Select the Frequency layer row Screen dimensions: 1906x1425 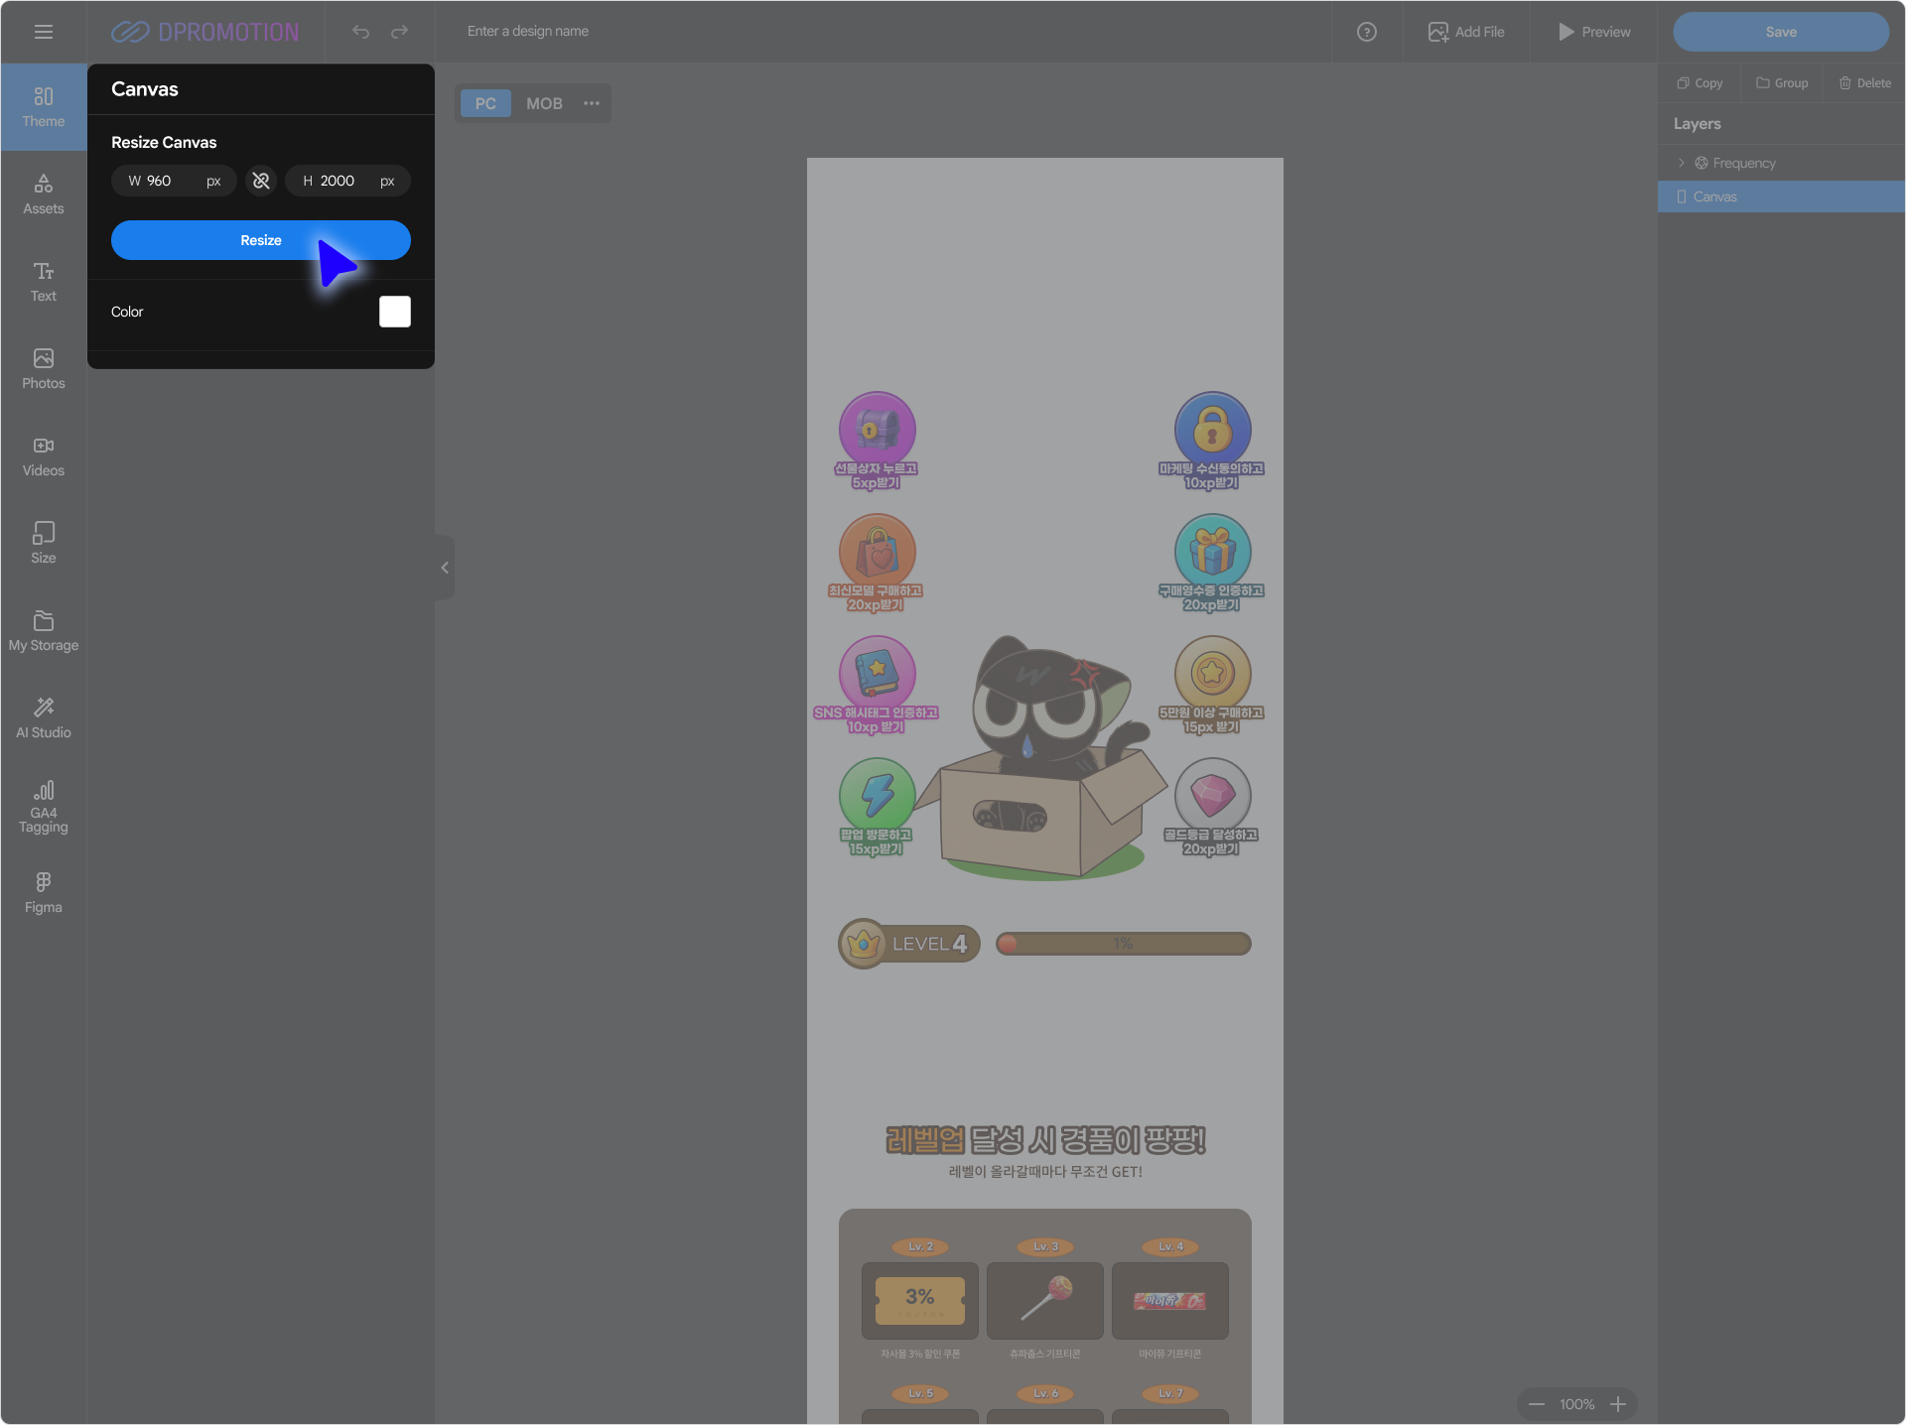1781,163
